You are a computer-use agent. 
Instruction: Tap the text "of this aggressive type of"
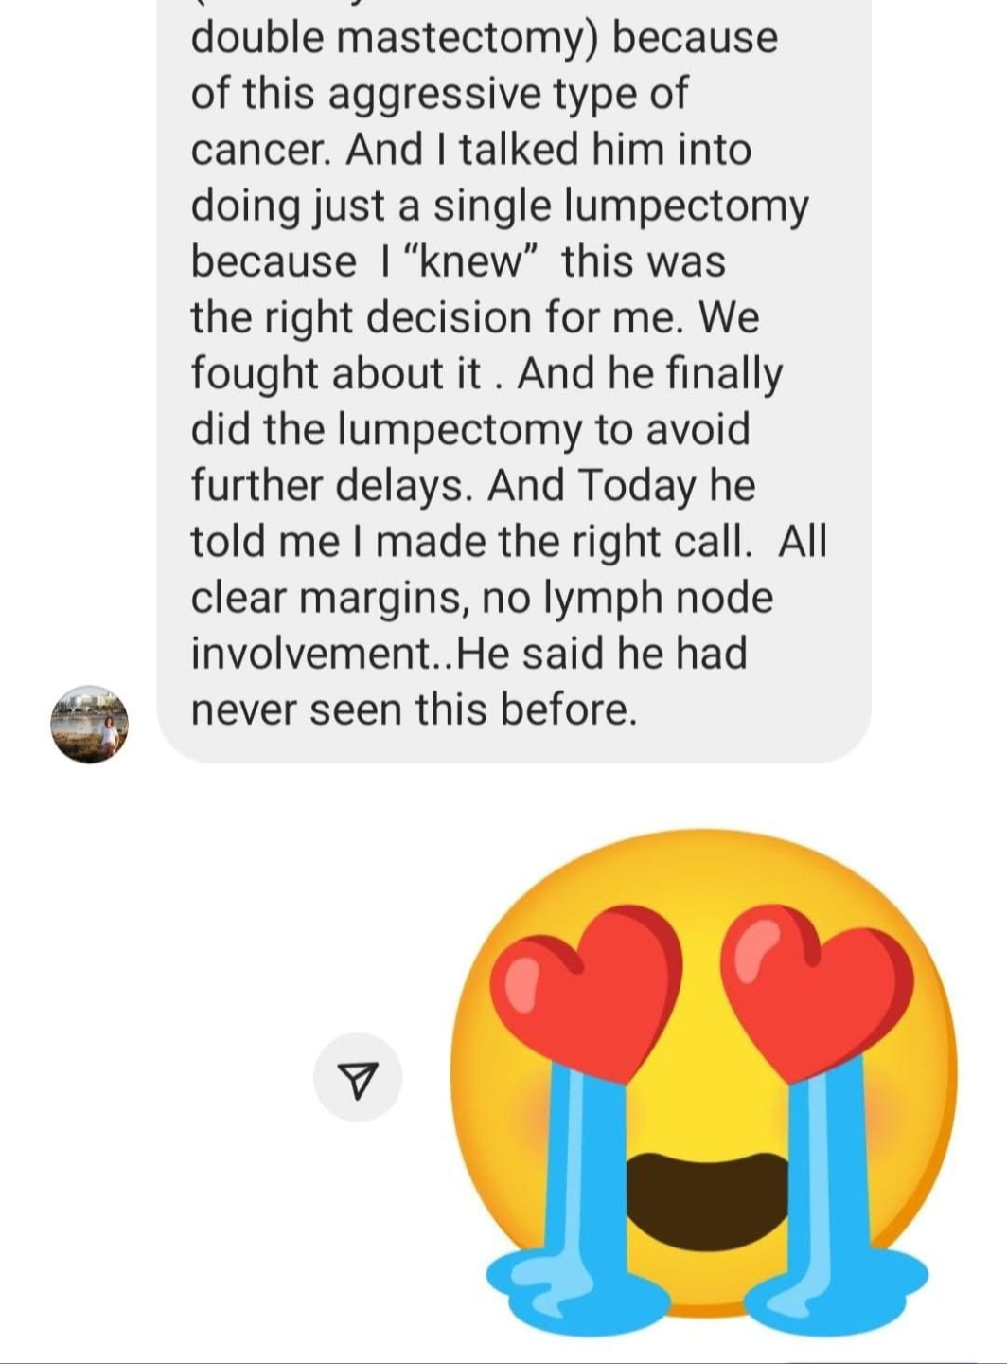point(440,94)
